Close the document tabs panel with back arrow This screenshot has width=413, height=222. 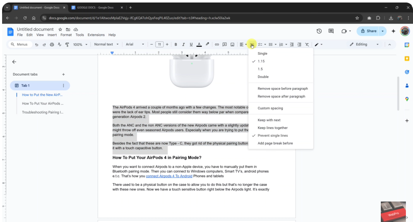14,62
